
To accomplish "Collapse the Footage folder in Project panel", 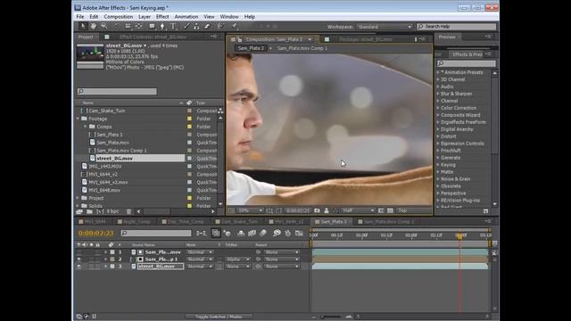I will pos(78,119).
